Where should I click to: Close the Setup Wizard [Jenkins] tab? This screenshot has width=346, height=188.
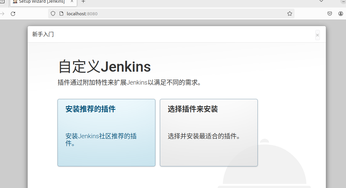pos(72,1)
